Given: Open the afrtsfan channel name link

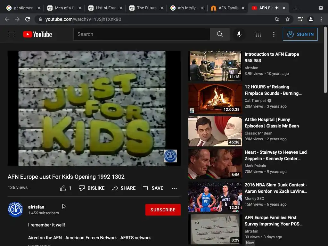Looking at the screenshot, I should [36, 207].
